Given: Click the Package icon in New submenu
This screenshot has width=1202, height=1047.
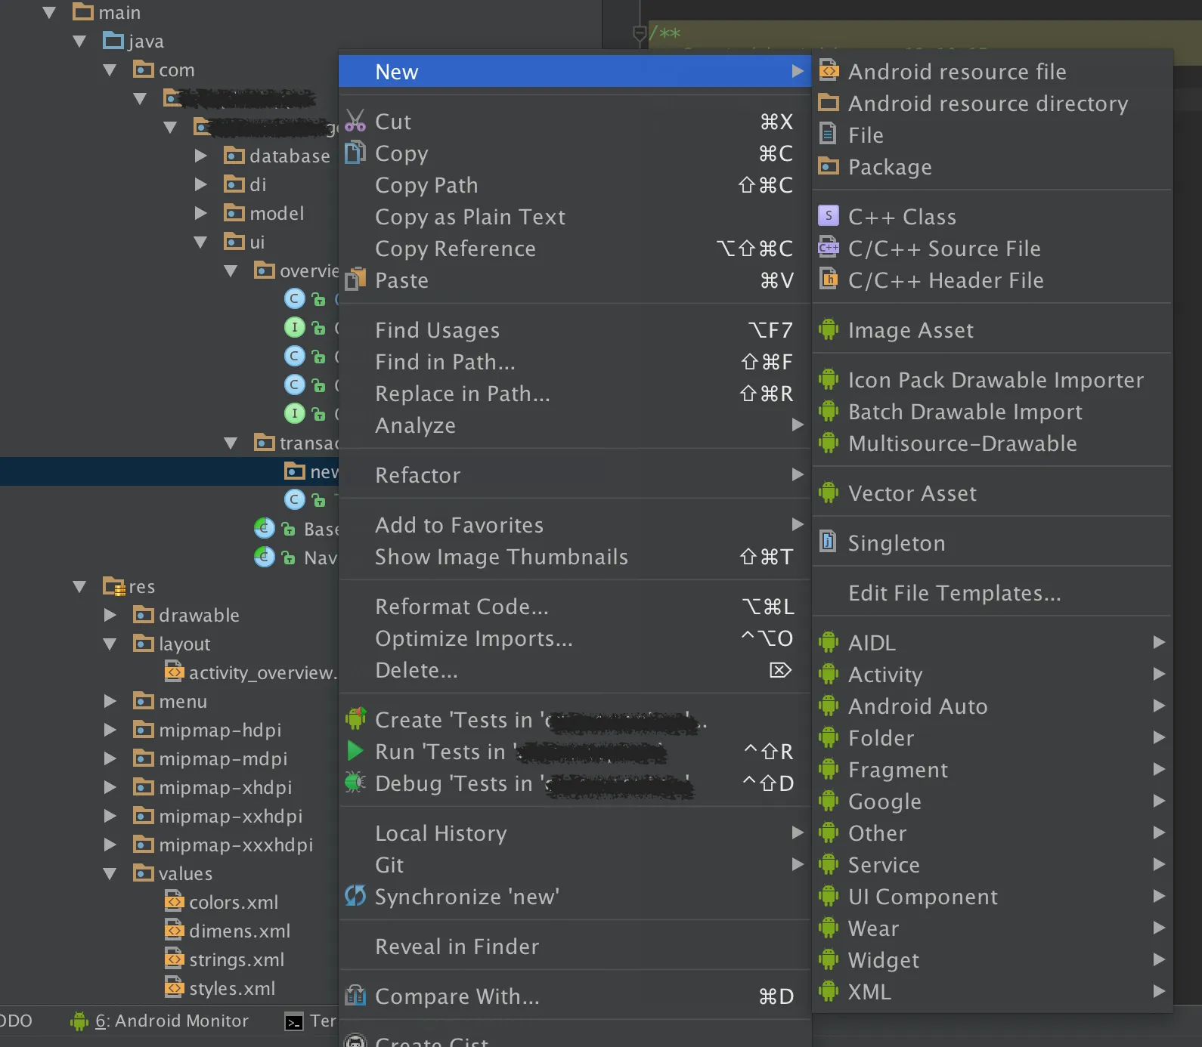Looking at the screenshot, I should click(829, 166).
